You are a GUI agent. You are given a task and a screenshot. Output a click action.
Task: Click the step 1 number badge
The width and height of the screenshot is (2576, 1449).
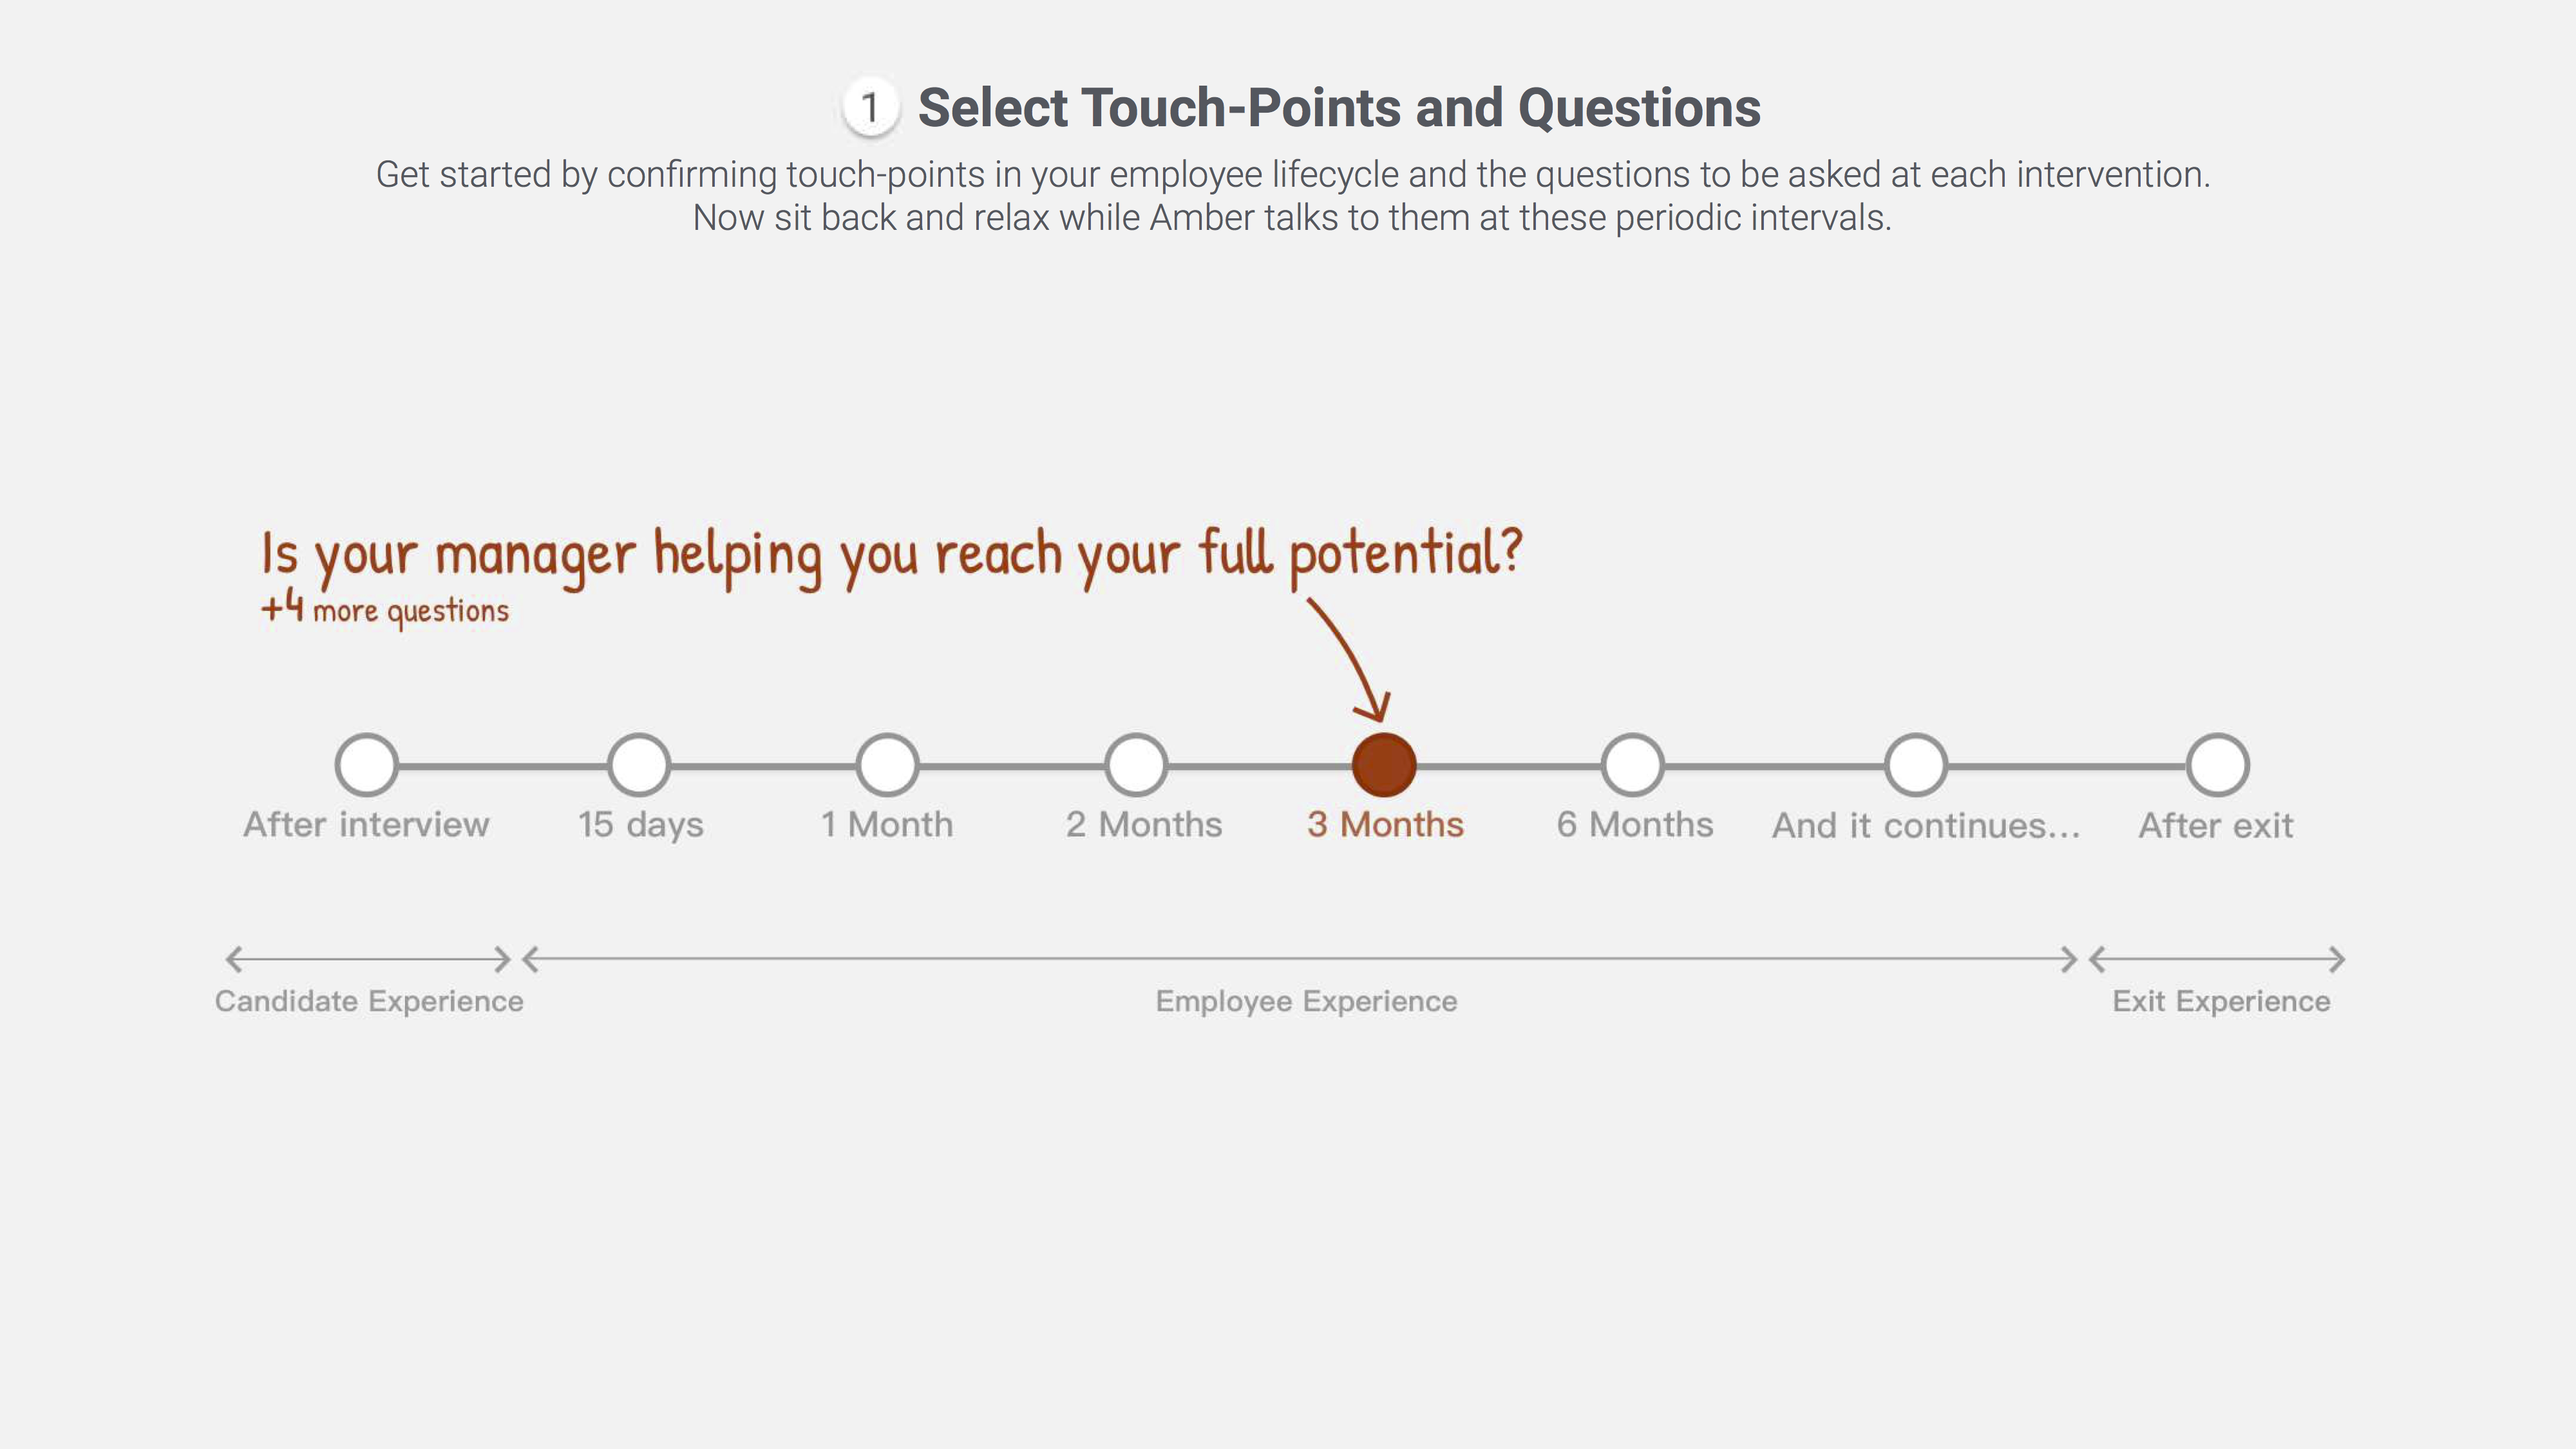pos(870,107)
